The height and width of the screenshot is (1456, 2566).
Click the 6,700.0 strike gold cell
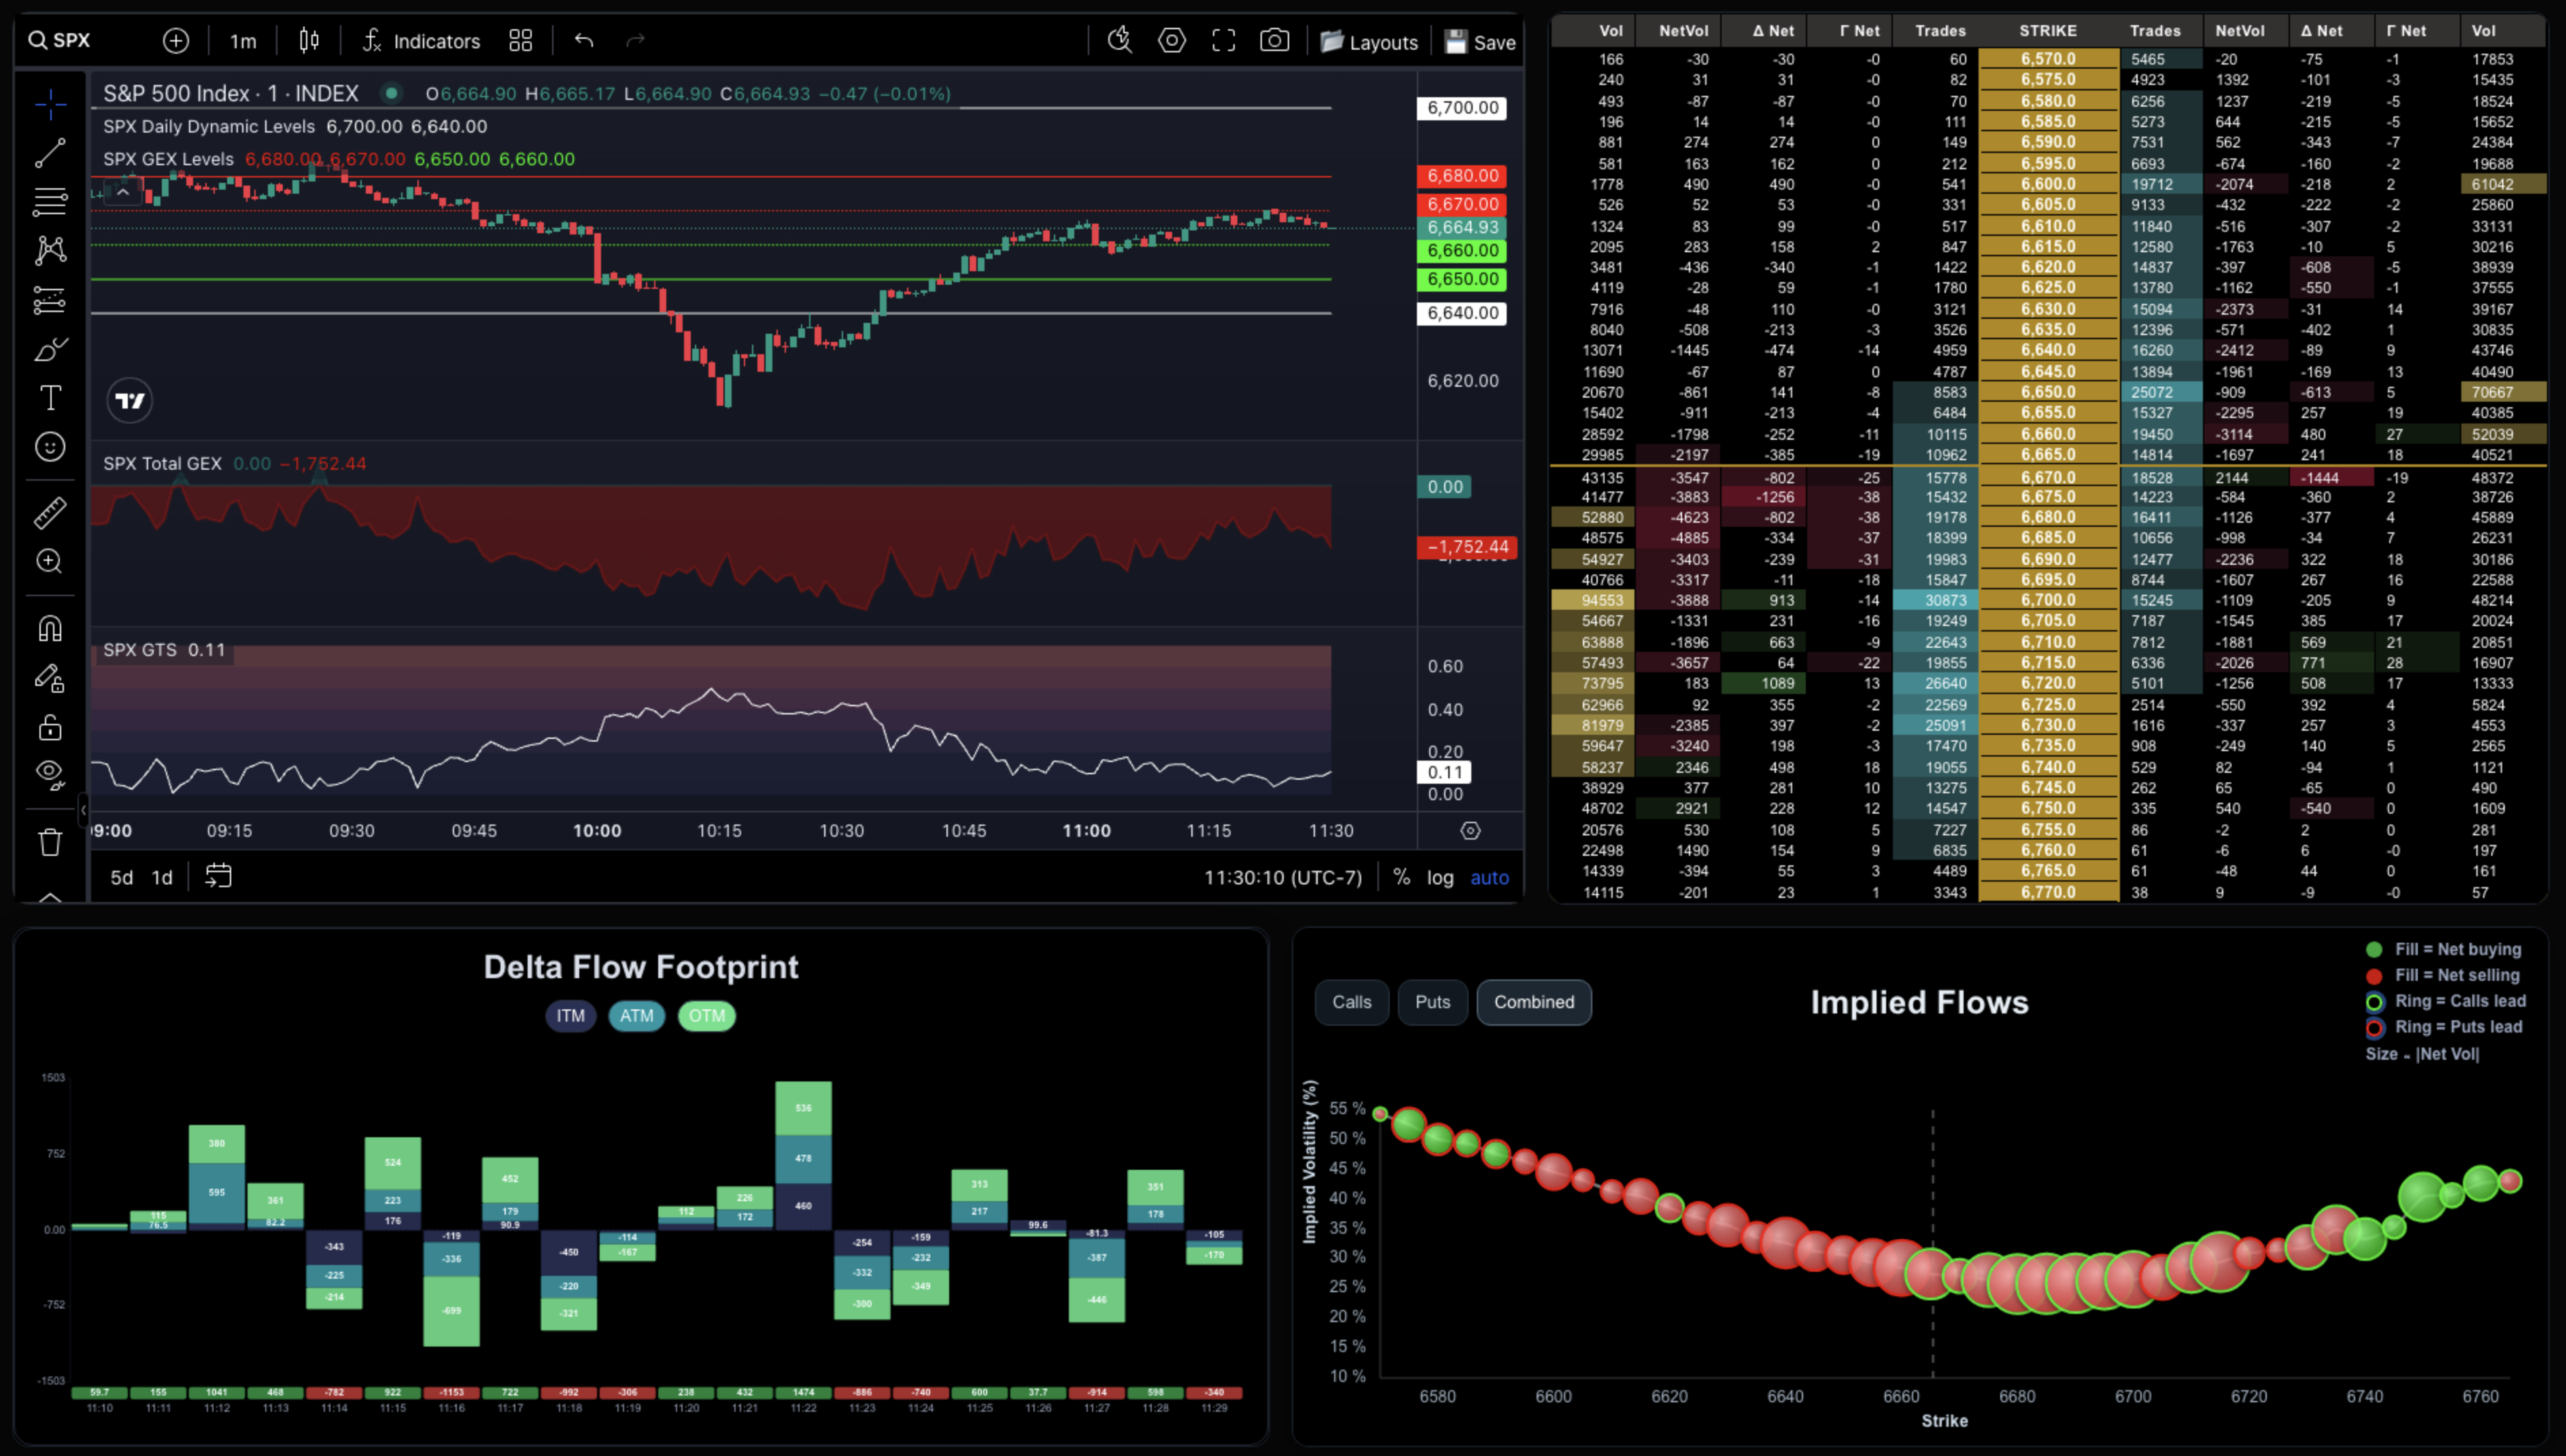coord(2047,600)
